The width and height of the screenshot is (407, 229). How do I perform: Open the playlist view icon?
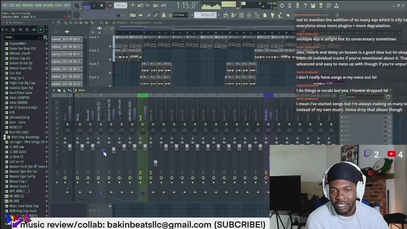(226, 15)
